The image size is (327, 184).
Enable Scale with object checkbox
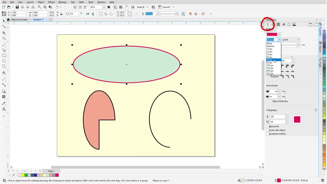click(267, 130)
